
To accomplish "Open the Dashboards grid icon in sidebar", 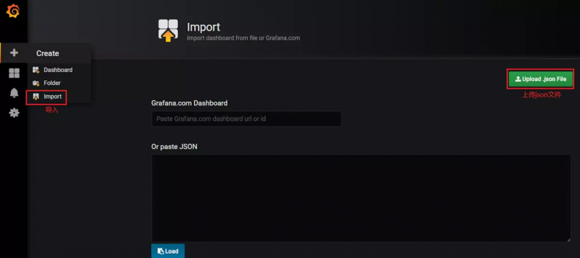I will coord(14,73).
